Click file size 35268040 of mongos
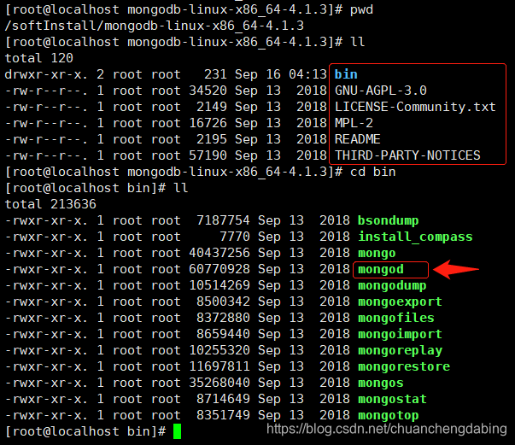This screenshot has width=515, height=445. [x=219, y=383]
